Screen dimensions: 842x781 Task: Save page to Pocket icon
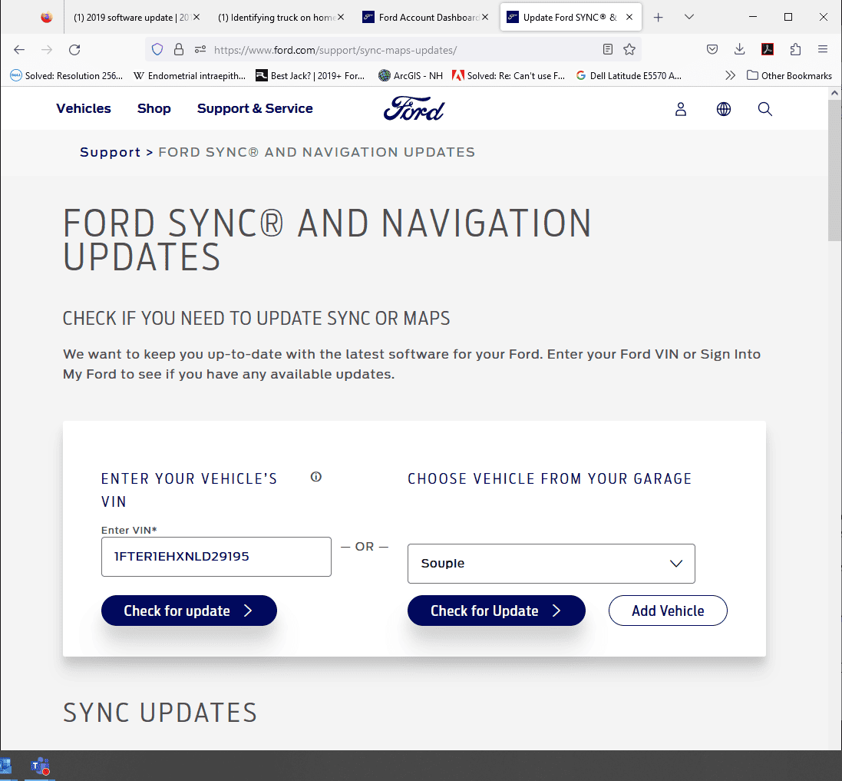(x=712, y=49)
